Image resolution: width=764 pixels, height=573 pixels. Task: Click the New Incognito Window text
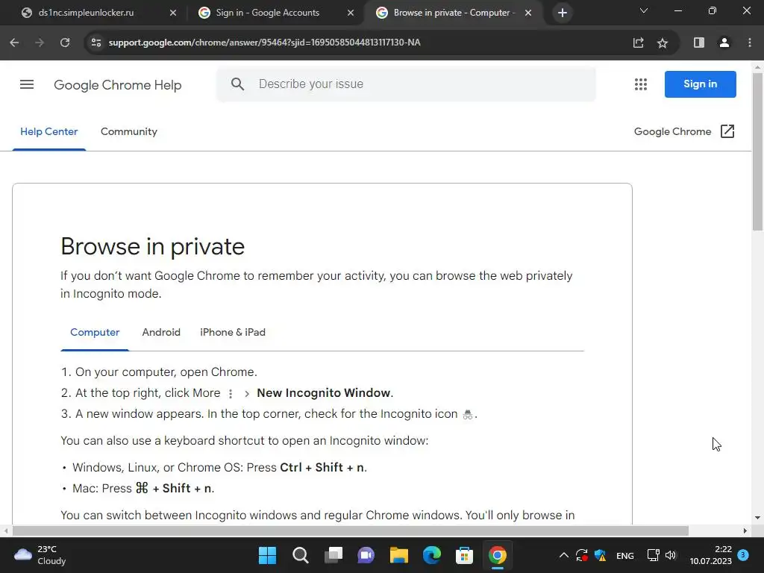[x=324, y=392]
